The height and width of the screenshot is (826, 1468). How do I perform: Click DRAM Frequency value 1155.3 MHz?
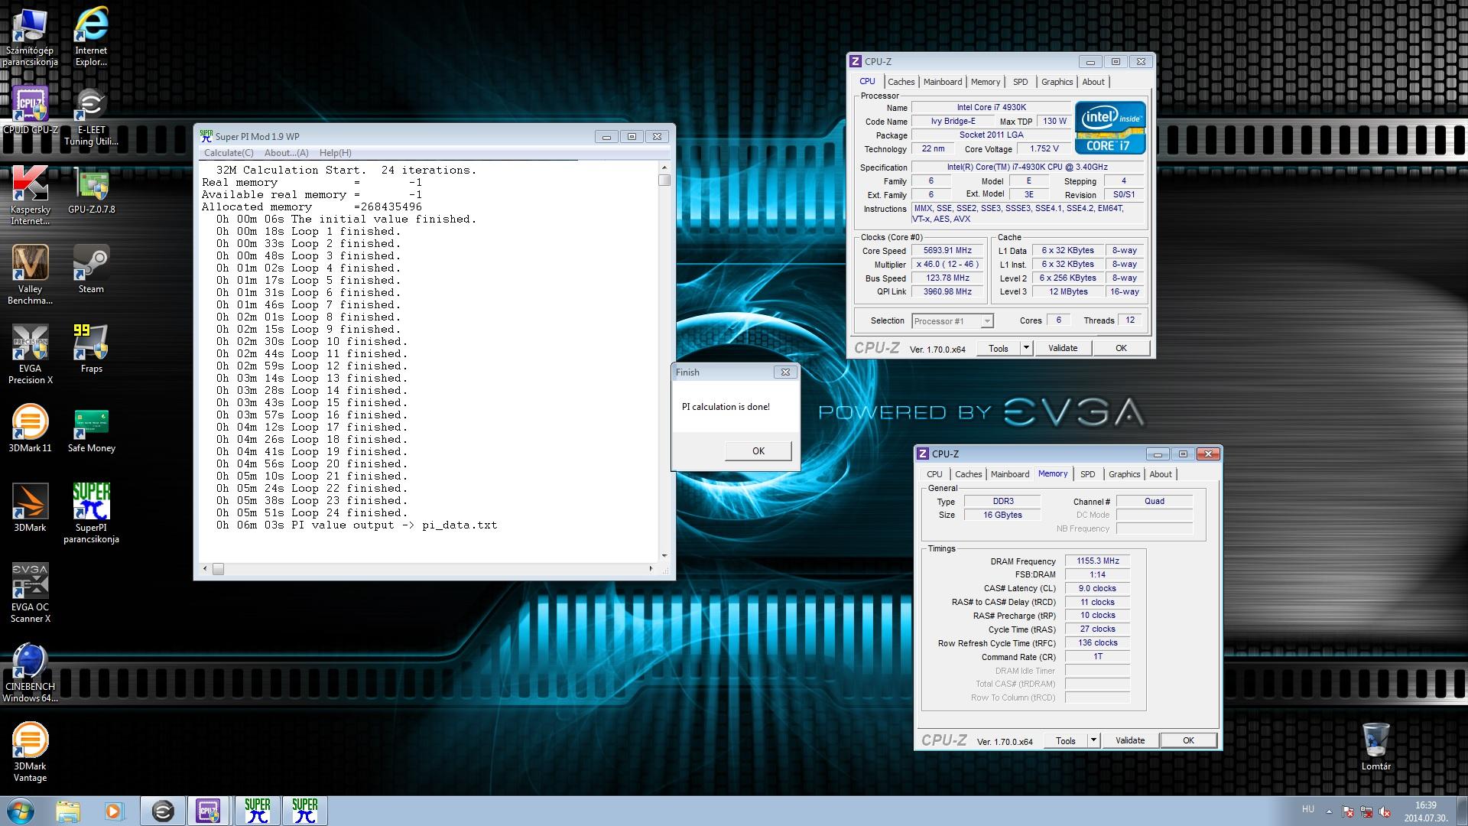(x=1098, y=561)
